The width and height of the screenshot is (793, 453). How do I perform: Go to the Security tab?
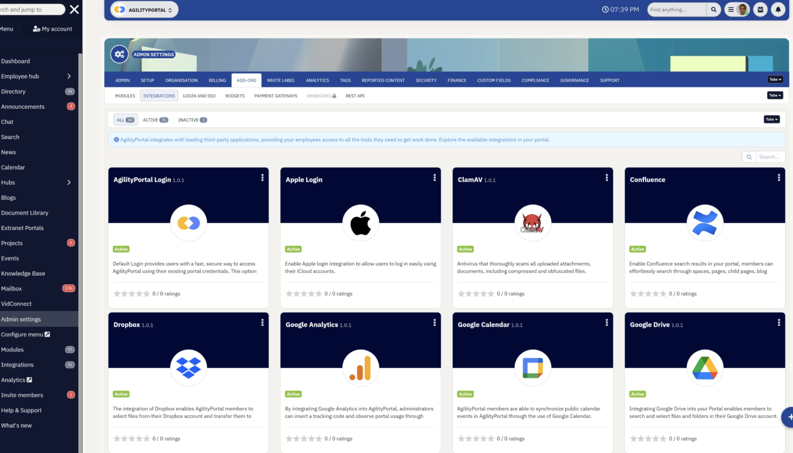(x=426, y=80)
